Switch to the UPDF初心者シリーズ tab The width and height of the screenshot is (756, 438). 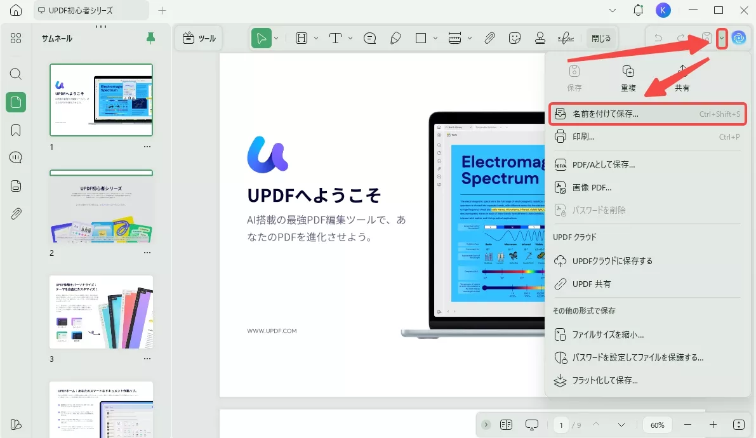pos(91,10)
